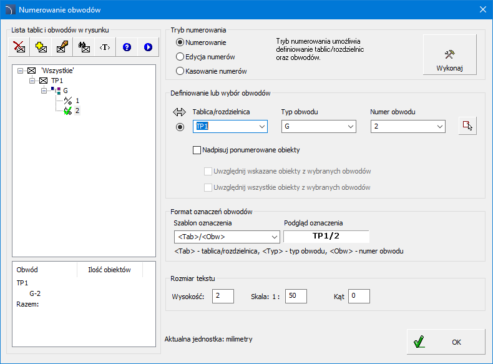This screenshot has height=364, width=493.
Task: Click the pick object icon beside Numer obwodu
Action: pyautogui.click(x=467, y=126)
